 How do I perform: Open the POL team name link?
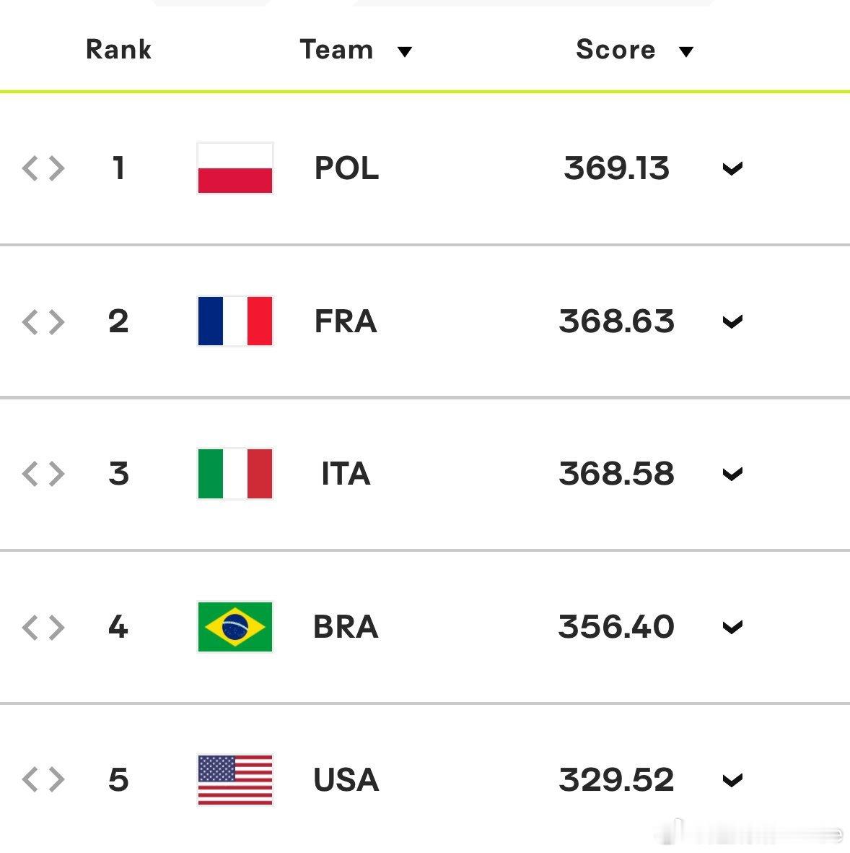(346, 168)
